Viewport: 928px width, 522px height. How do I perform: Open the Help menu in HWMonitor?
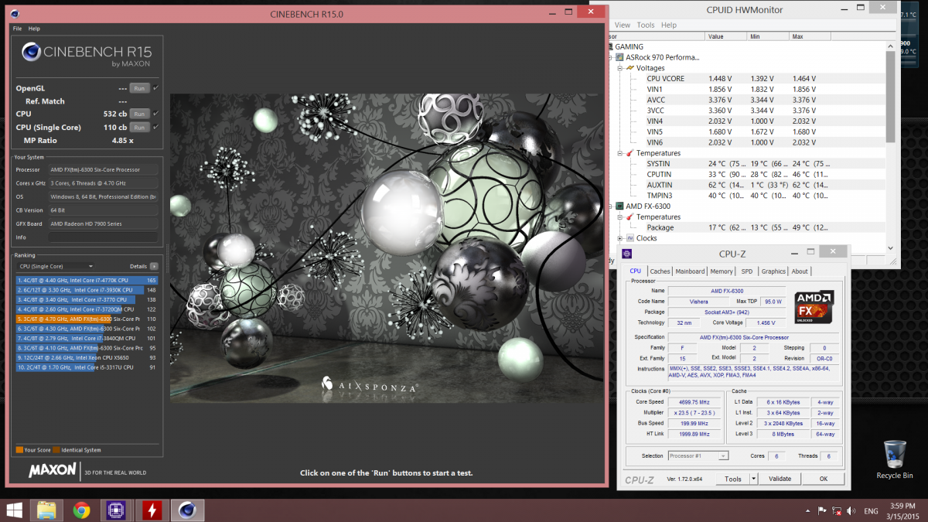(669, 25)
